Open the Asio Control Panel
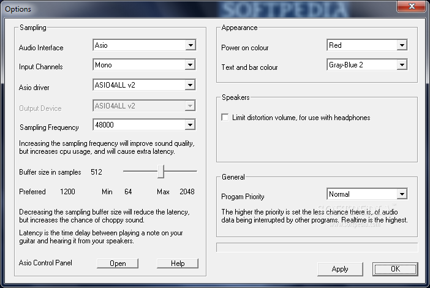 tap(118, 263)
